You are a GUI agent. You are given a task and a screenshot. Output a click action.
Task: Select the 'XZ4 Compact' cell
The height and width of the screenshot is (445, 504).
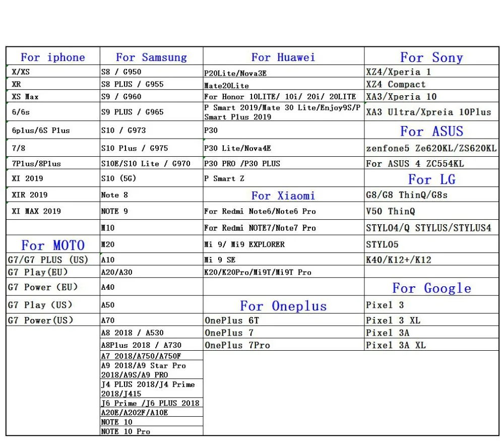(432, 84)
